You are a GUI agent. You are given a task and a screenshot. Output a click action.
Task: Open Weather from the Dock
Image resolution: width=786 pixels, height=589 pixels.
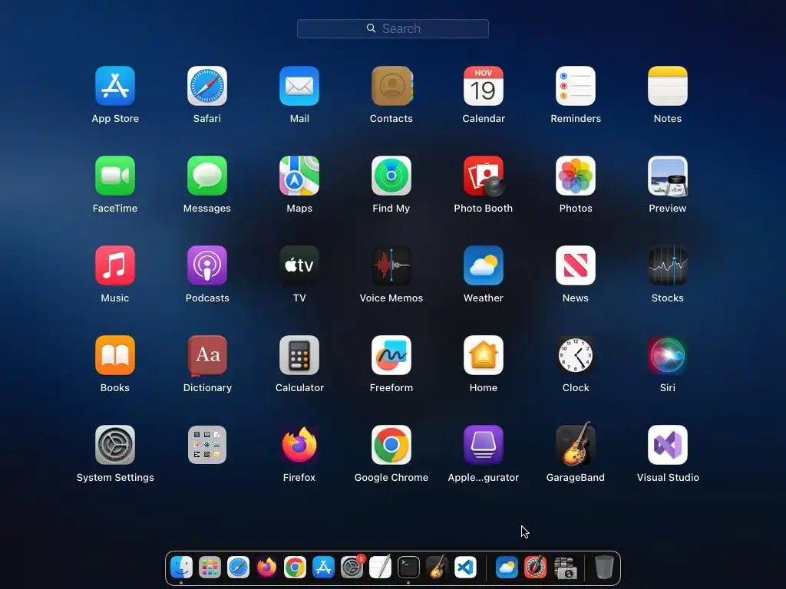click(x=507, y=568)
